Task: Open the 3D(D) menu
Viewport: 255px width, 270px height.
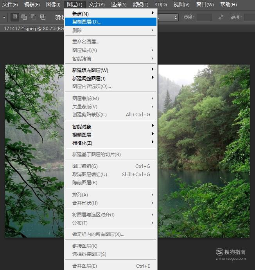Action: click(x=161, y=4)
